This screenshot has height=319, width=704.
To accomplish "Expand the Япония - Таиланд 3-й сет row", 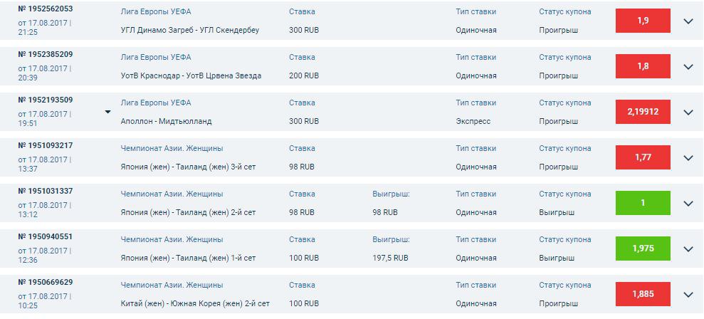I will coord(688,158).
